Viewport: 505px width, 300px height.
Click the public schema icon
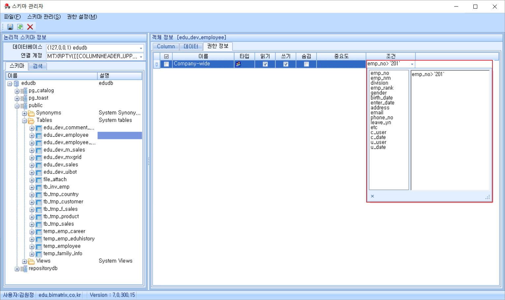click(24, 106)
